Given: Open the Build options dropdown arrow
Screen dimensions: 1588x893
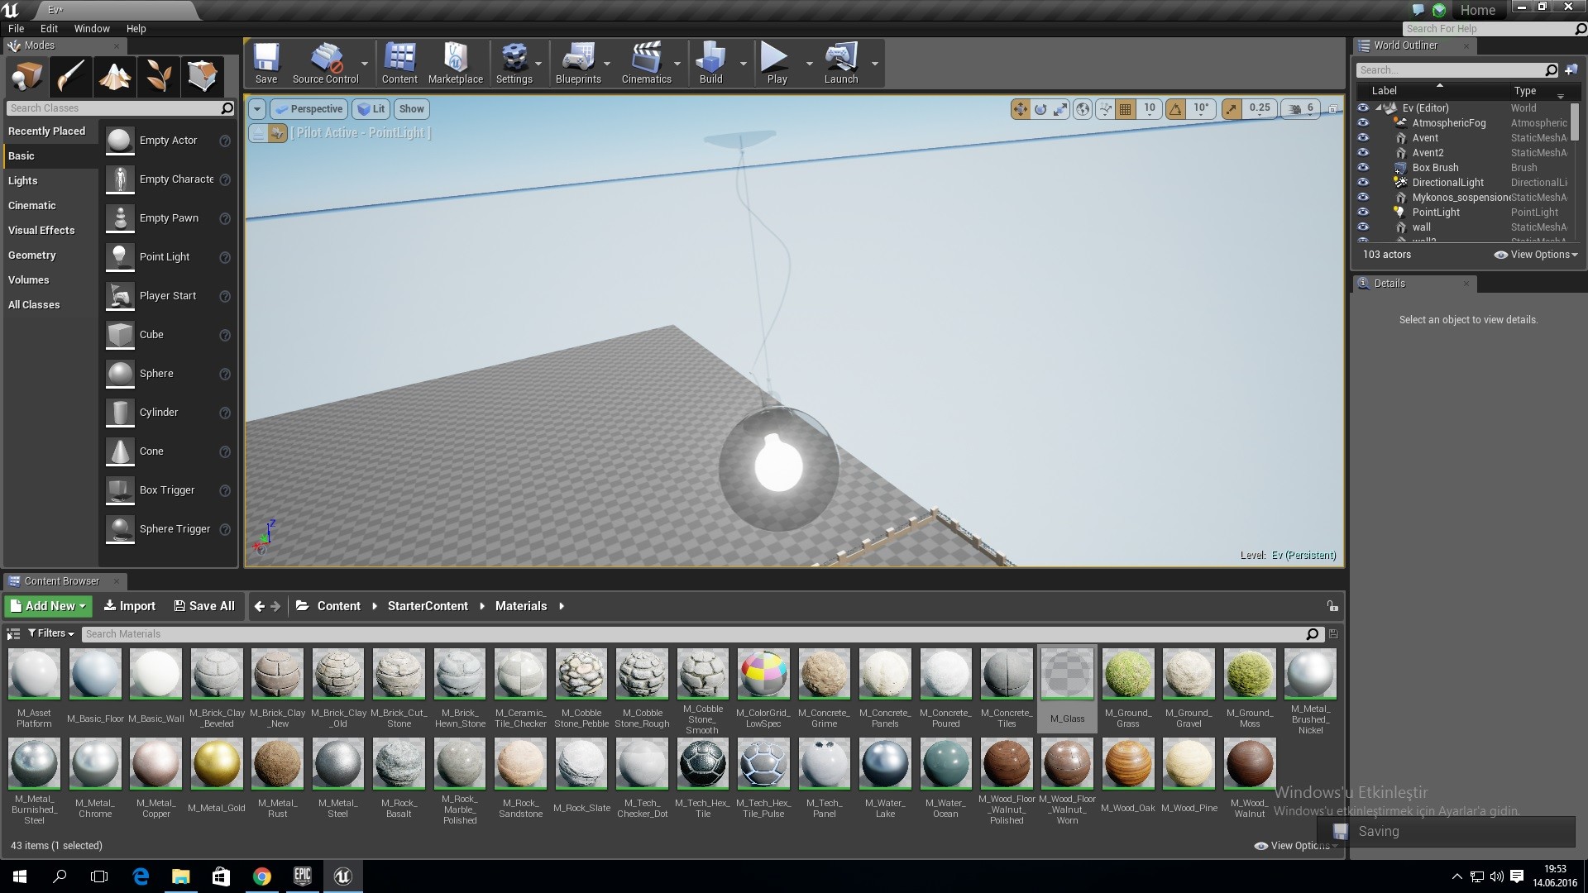Looking at the screenshot, I should point(743,64).
